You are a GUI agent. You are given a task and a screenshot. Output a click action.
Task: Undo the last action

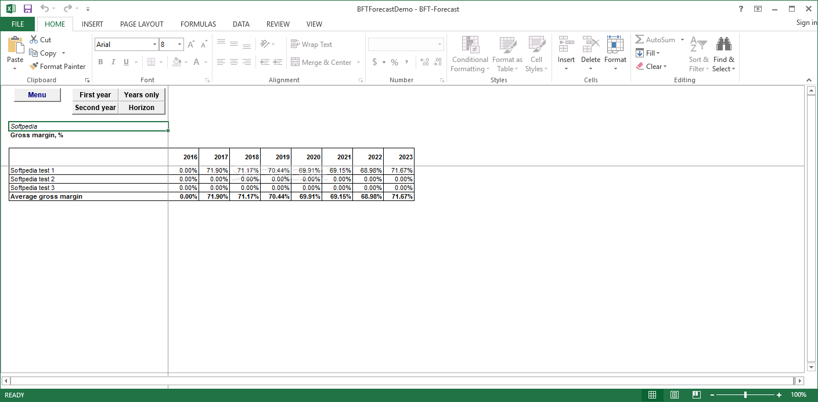coord(45,9)
